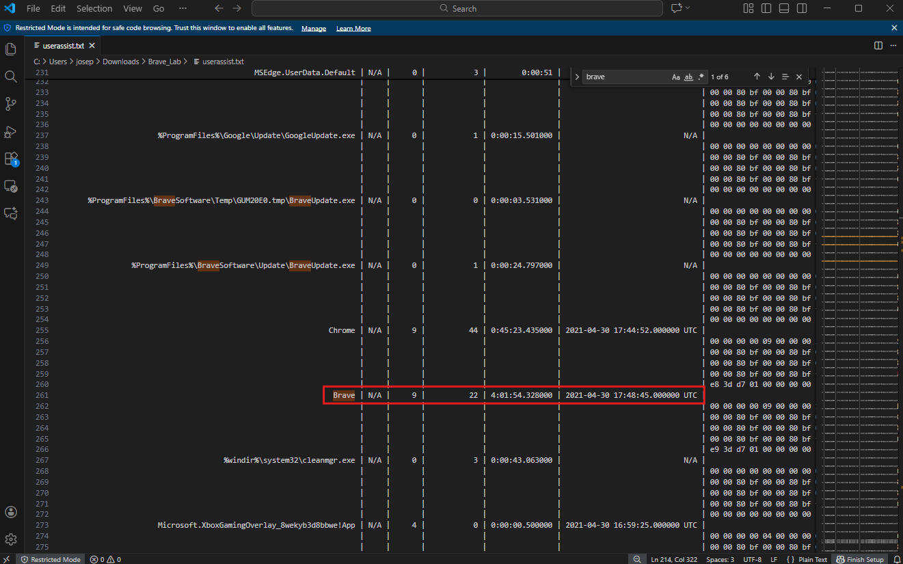The width and height of the screenshot is (903, 564).
Task: Open the Copilot chat dropdown arrow
Action: [688, 8]
